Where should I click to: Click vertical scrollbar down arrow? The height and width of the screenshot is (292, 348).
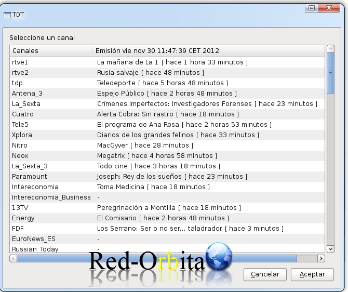tap(330, 249)
